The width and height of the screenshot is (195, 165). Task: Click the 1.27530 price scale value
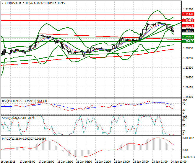click(x=188, y=67)
